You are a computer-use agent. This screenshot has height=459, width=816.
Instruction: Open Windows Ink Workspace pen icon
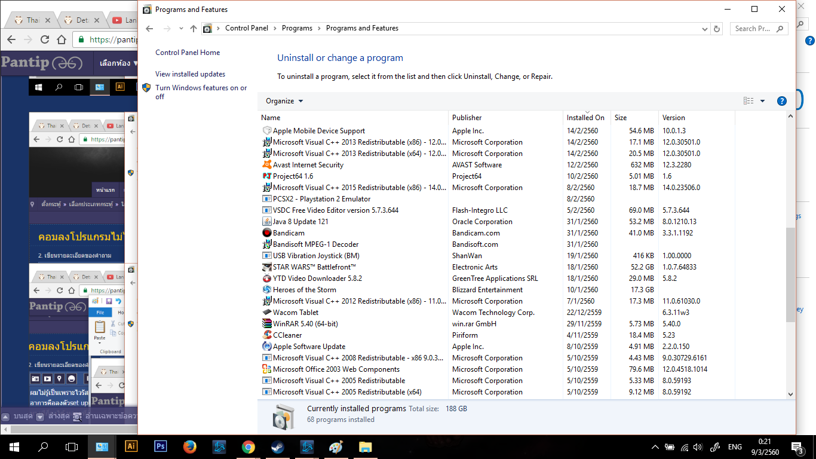tap(714, 447)
